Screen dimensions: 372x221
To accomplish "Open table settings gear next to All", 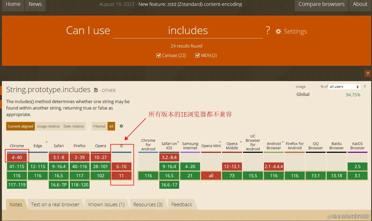I will pyautogui.click(x=121, y=126).
